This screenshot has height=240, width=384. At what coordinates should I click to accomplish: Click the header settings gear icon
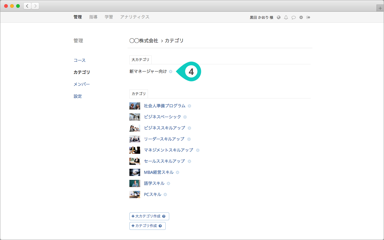click(x=301, y=17)
